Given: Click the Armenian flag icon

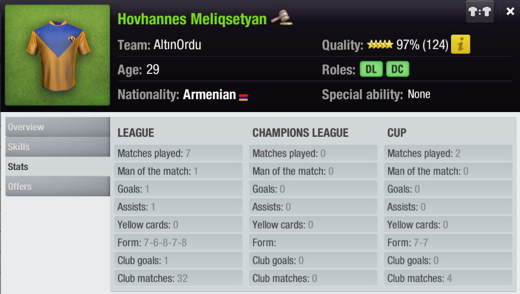Looking at the screenshot, I should (243, 97).
